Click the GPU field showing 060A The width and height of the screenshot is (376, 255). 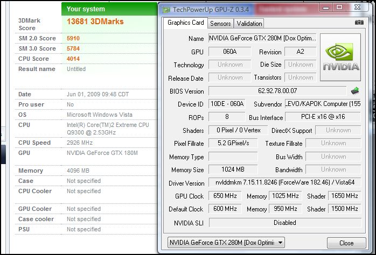pos(229,52)
